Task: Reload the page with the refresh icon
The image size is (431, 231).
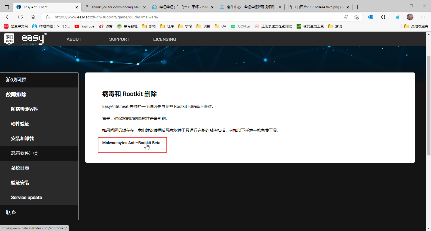Action: point(20,17)
